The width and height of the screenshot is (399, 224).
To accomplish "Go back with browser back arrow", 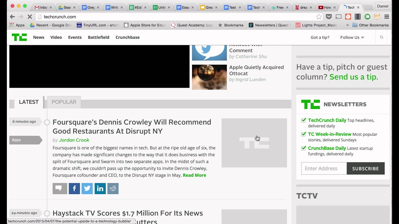I will pos(12,17).
